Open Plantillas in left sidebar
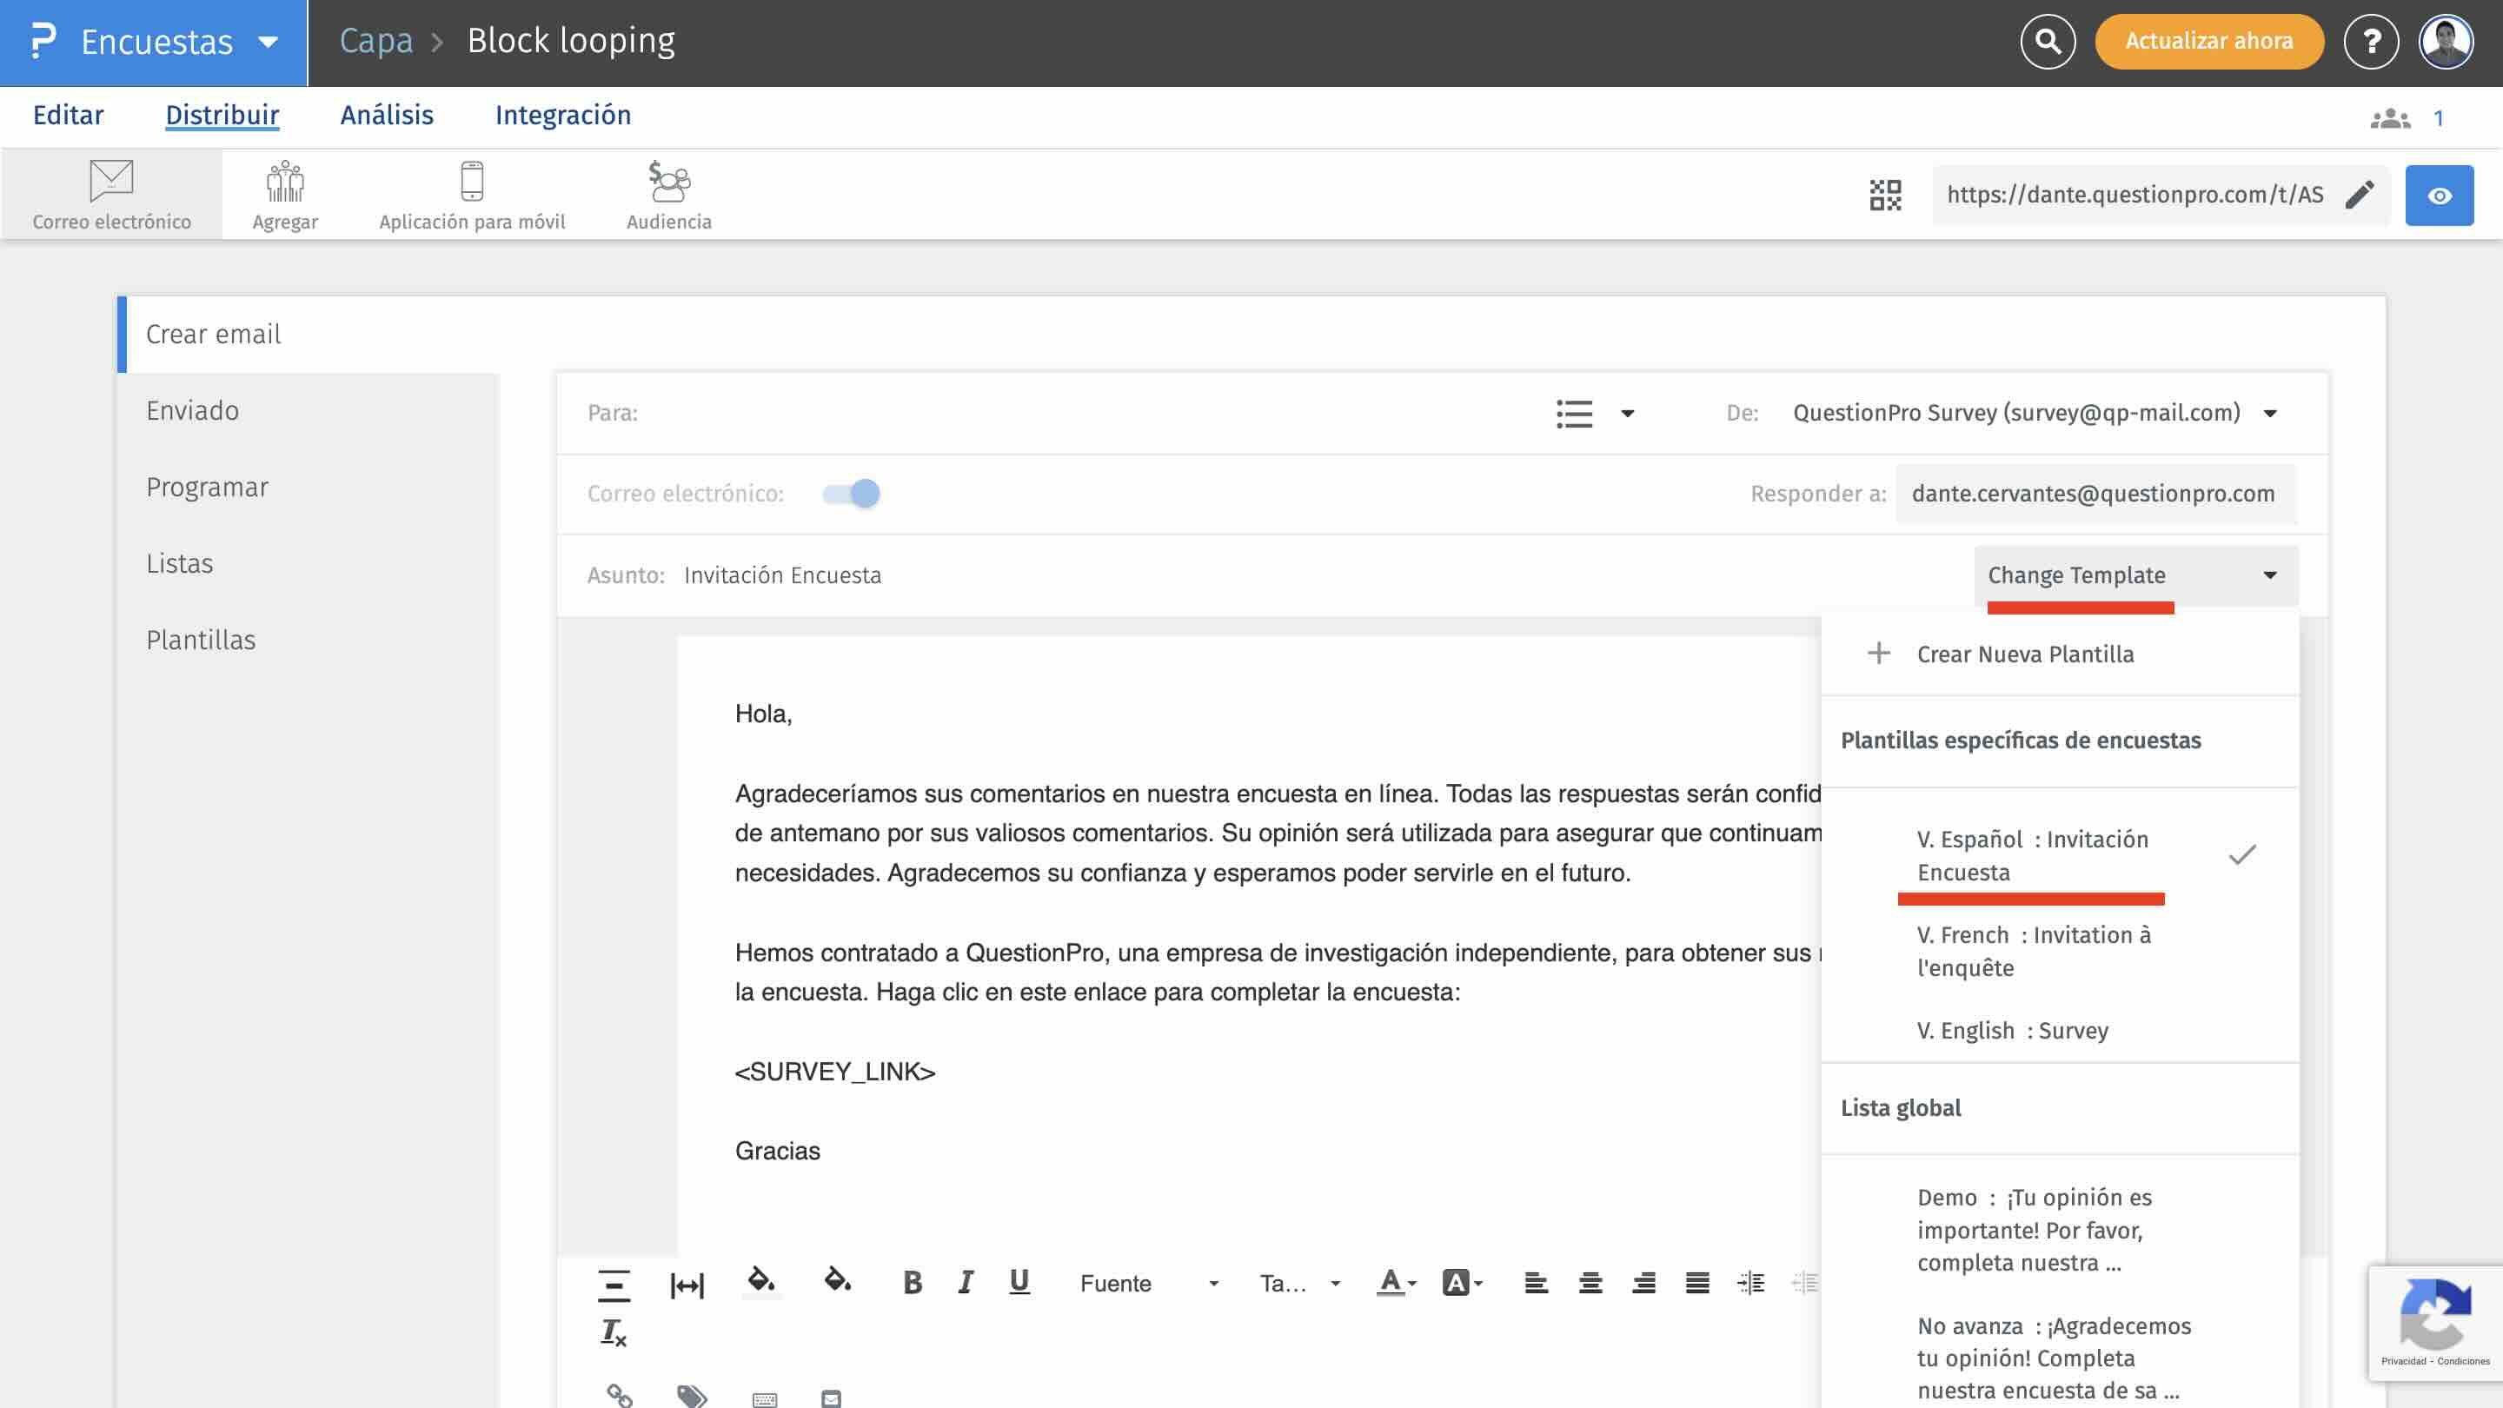Image resolution: width=2503 pixels, height=1408 pixels. [x=201, y=641]
